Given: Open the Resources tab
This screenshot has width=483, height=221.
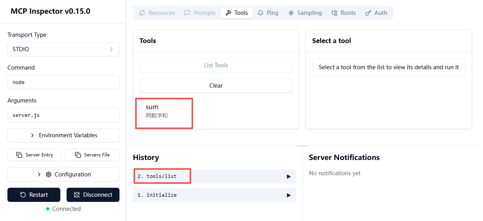Looking at the screenshot, I should 157,13.
